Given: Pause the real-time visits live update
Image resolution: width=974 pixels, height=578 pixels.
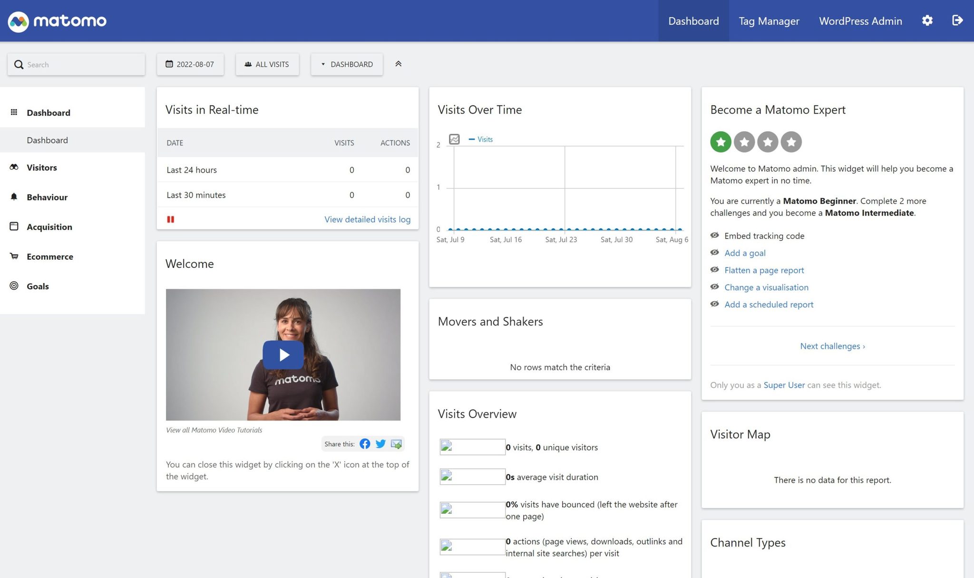Looking at the screenshot, I should [171, 219].
